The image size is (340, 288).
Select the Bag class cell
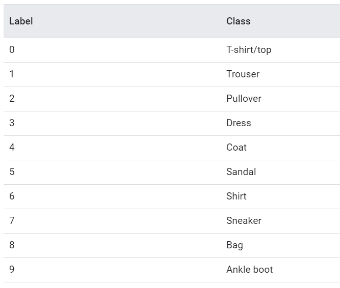tap(234, 245)
